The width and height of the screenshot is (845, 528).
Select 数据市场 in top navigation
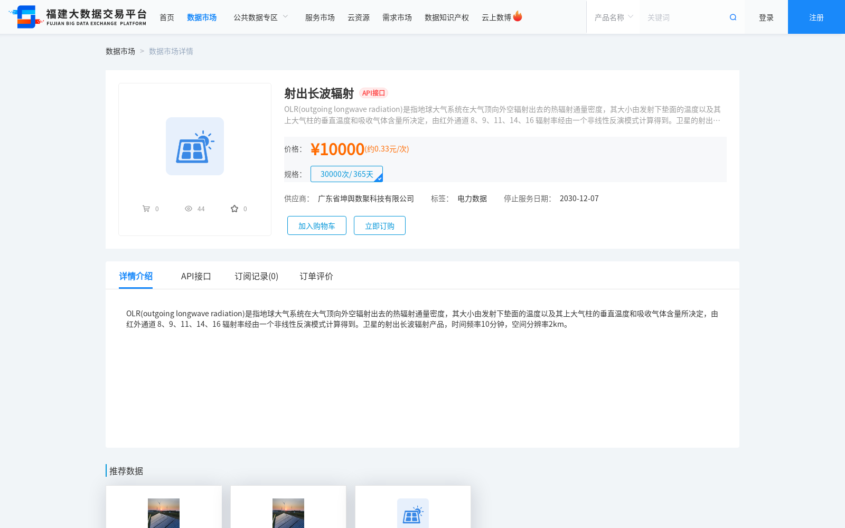(x=202, y=17)
